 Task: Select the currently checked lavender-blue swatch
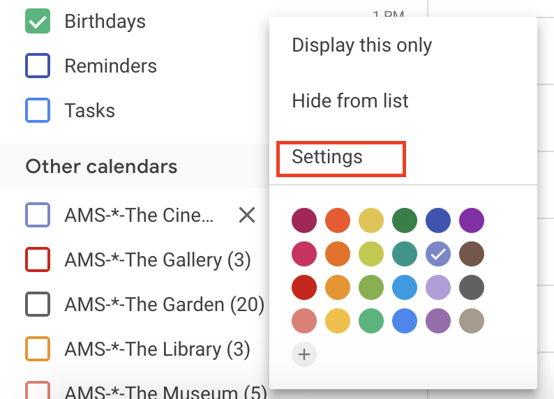pos(437,254)
